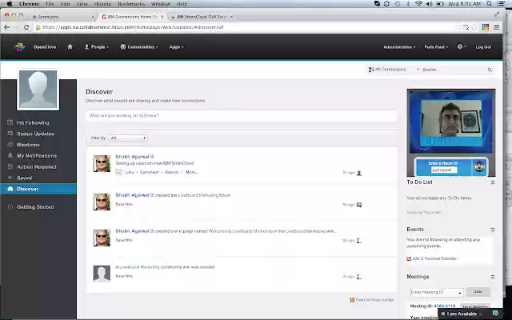Open the Filter By dropdown
Image resolution: width=512 pixels, height=320 pixels.
[x=128, y=138]
